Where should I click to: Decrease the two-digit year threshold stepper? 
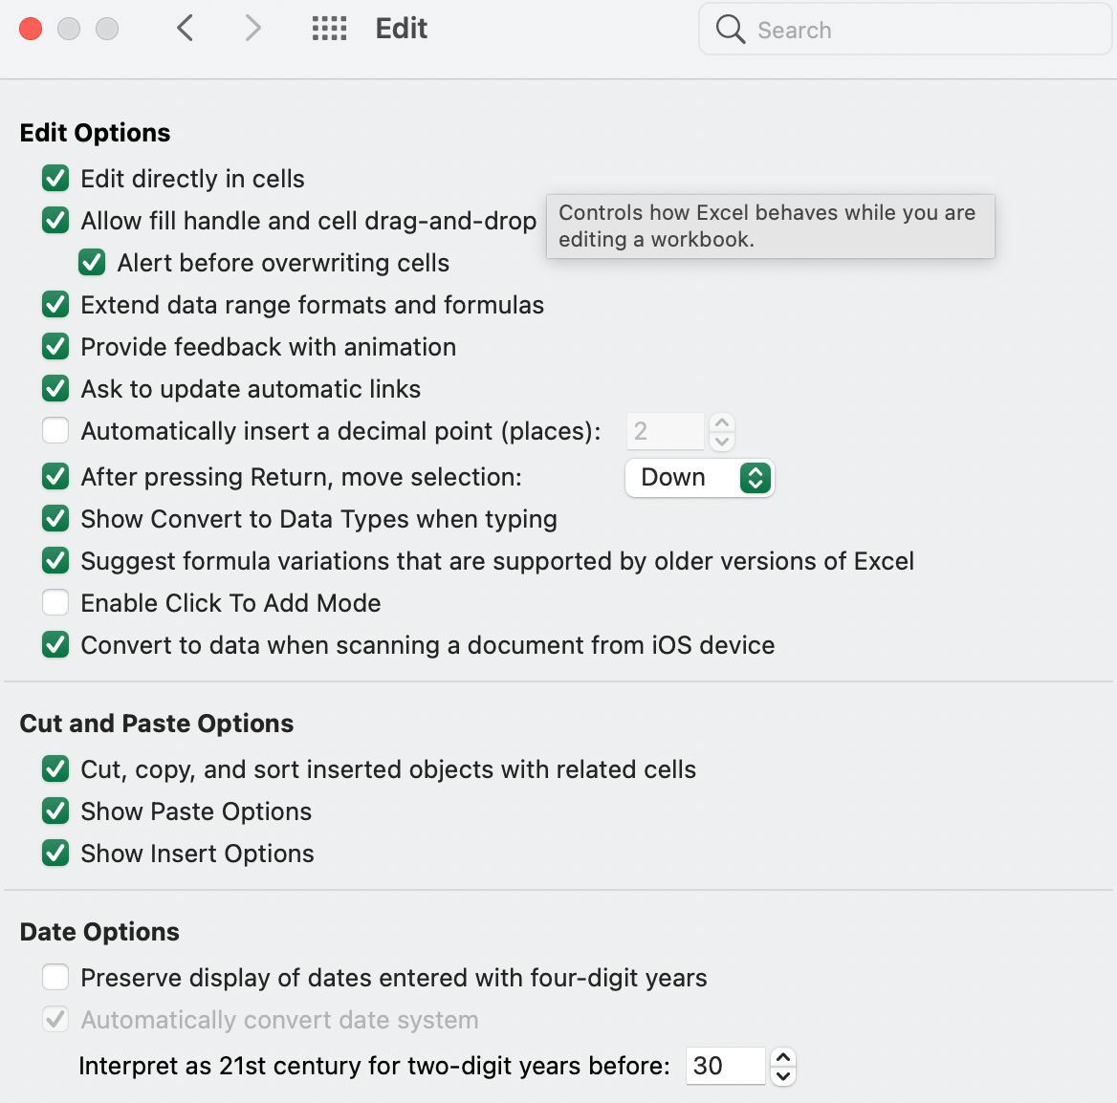pyautogui.click(x=783, y=1076)
